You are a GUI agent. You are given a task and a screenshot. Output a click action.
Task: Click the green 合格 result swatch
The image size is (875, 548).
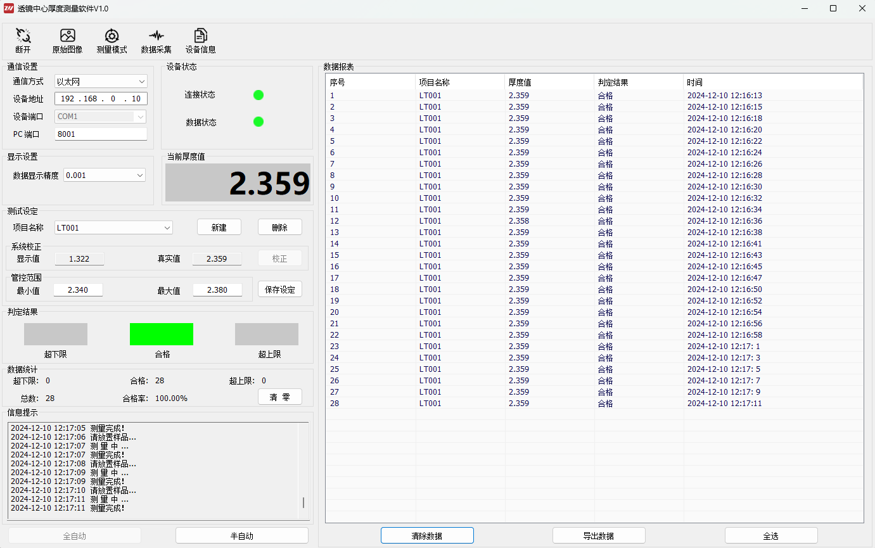click(162, 334)
